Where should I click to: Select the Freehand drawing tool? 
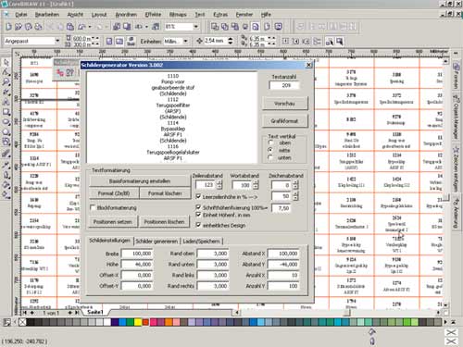(6, 92)
